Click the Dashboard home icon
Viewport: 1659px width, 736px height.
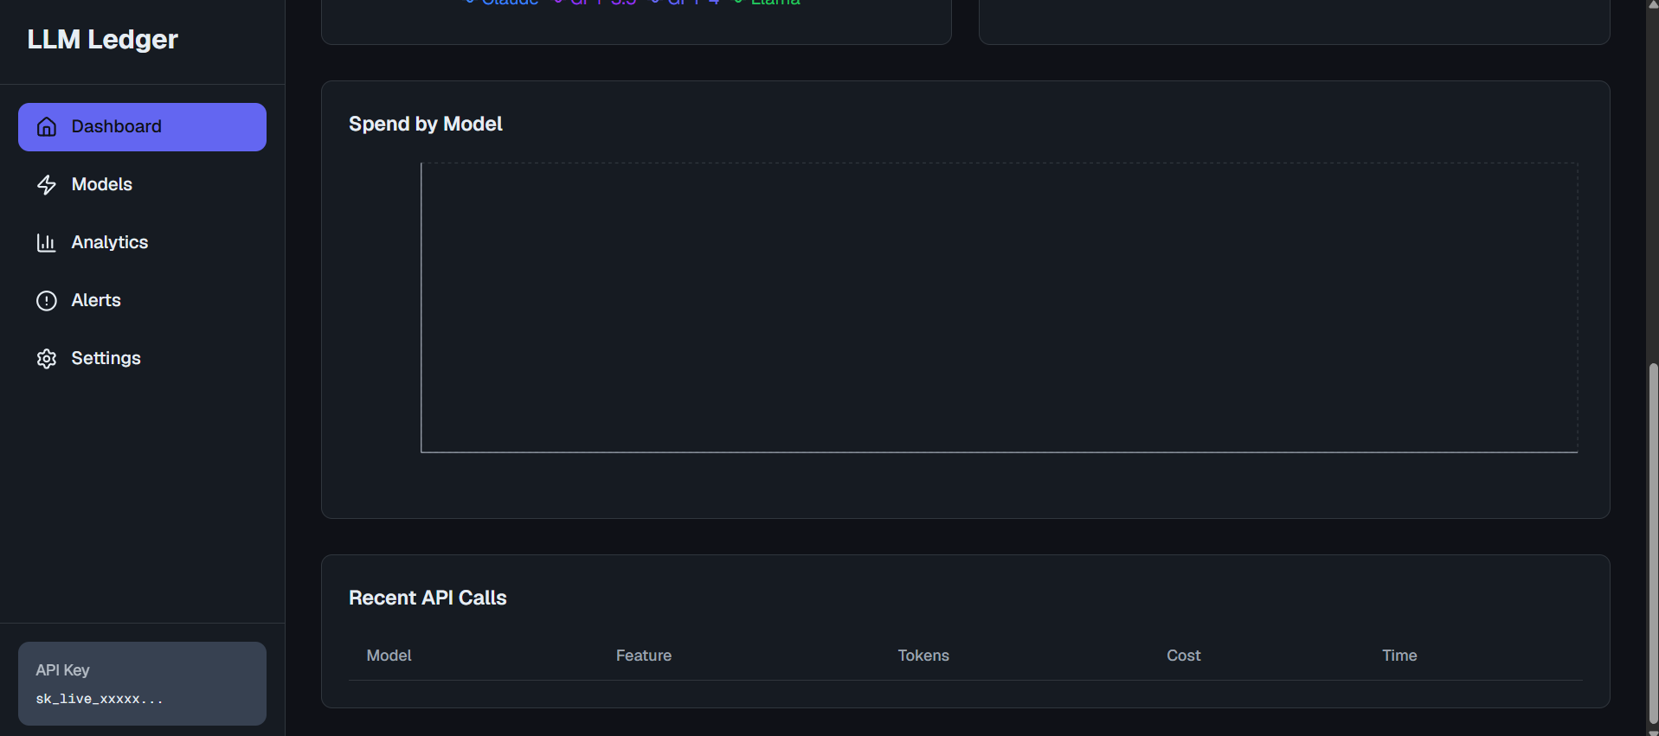coord(47,127)
